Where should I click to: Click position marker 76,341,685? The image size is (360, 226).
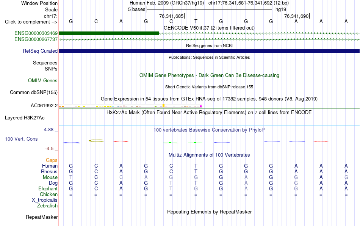click(172, 16)
